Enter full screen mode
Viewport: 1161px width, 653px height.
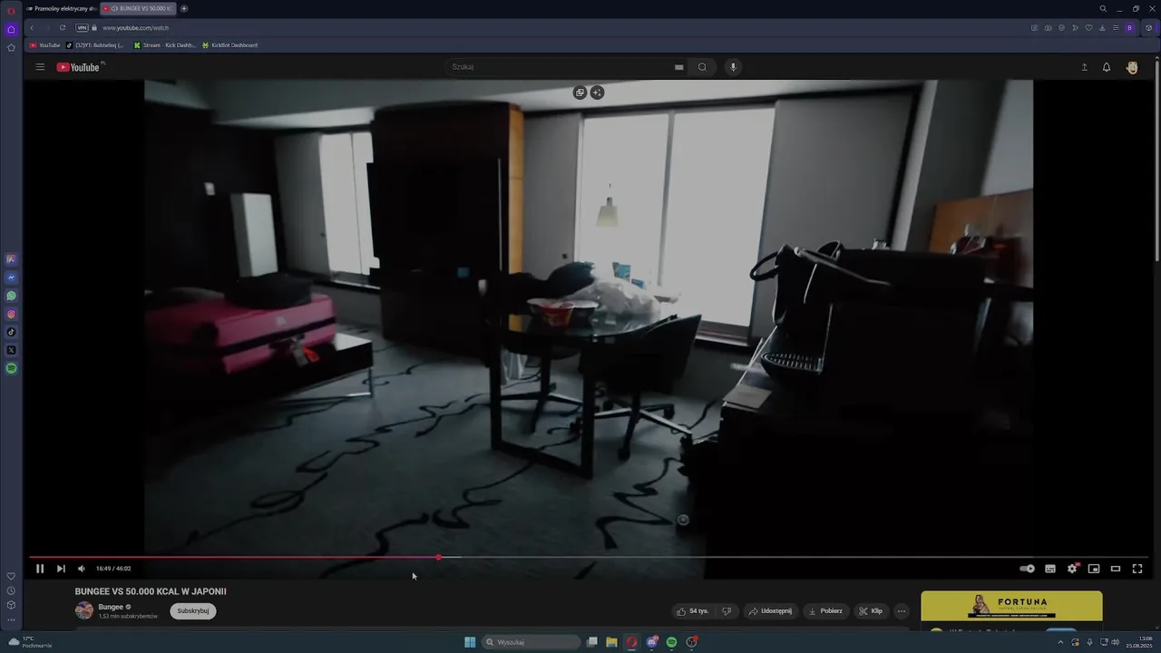click(x=1137, y=569)
